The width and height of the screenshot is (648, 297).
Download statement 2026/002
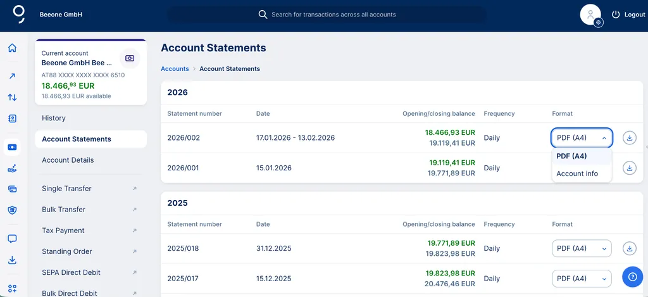point(630,138)
